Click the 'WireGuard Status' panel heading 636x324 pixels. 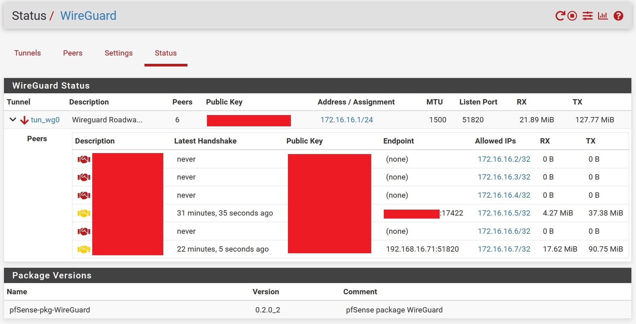[51, 86]
